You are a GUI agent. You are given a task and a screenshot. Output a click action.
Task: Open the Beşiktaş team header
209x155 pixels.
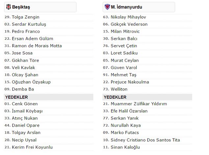tap(40, 7)
